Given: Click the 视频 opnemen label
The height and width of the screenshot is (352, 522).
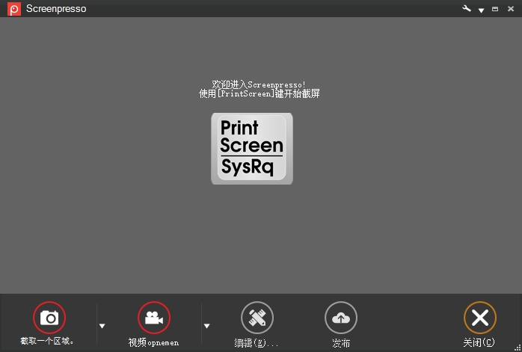Looking at the screenshot, I should pos(154,342).
